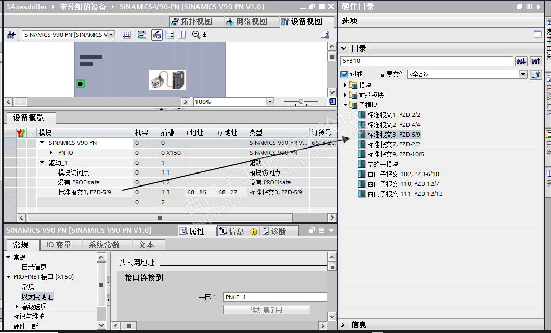Collapse PROFINET接口 [X150] tree node
This screenshot has width=551, height=333.
(x=8, y=277)
